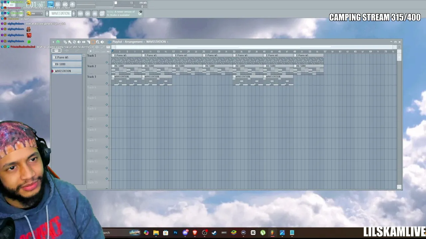Open the WAVESTATION breadcrumb in playlist title
426x239 pixels.
click(x=156, y=42)
